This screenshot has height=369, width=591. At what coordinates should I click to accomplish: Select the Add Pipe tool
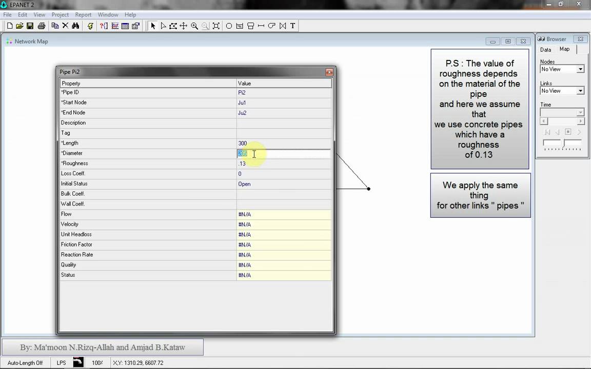pos(261,26)
